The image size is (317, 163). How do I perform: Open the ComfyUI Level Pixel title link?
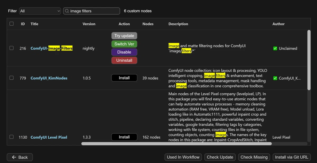pos(49,137)
